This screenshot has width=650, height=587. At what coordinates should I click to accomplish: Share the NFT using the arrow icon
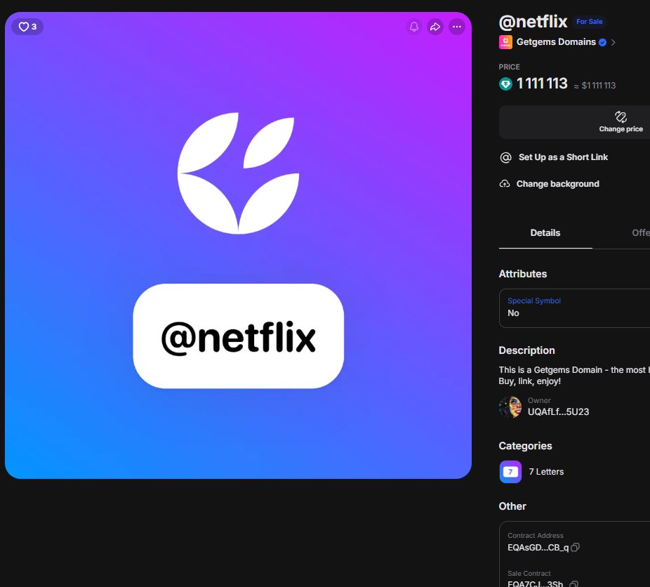(x=435, y=27)
